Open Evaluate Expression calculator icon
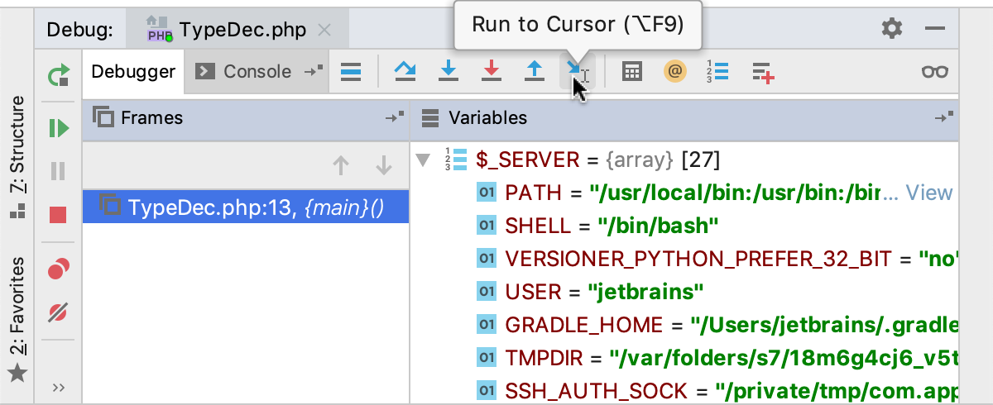The image size is (993, 405). pos(632,72)
